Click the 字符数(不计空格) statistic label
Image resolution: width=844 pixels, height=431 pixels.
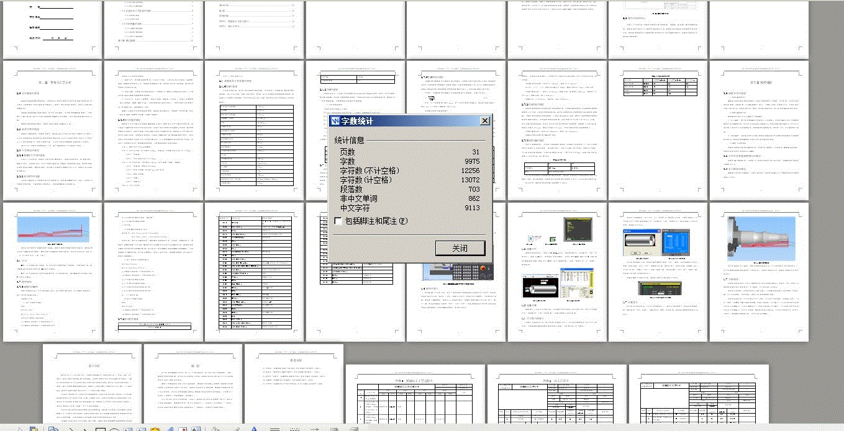(x=370, y=171)
